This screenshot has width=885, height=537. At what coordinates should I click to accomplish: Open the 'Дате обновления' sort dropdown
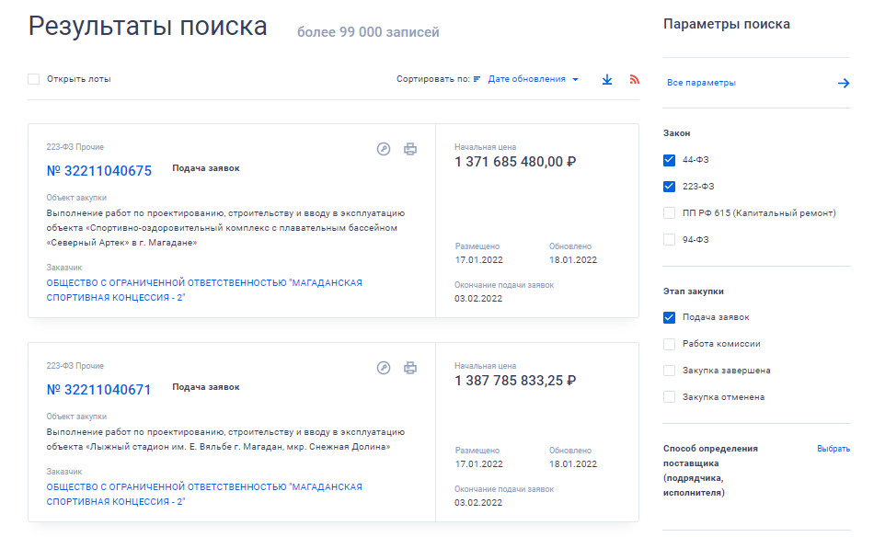pyautogui.click(x=533, y=79)
